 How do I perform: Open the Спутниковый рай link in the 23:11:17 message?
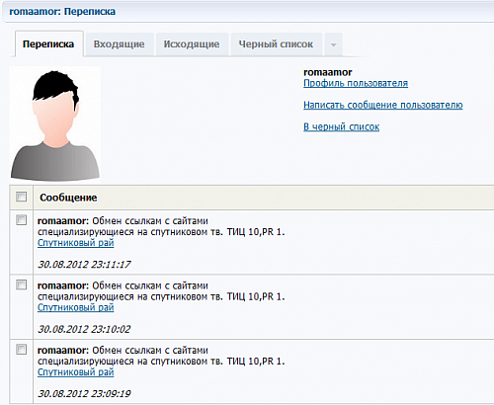(x=76, y=243)
